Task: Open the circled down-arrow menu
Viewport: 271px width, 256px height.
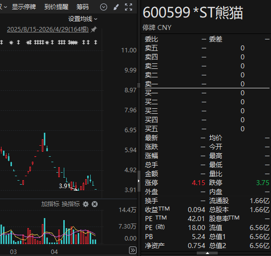Action: tap(104, 7)
